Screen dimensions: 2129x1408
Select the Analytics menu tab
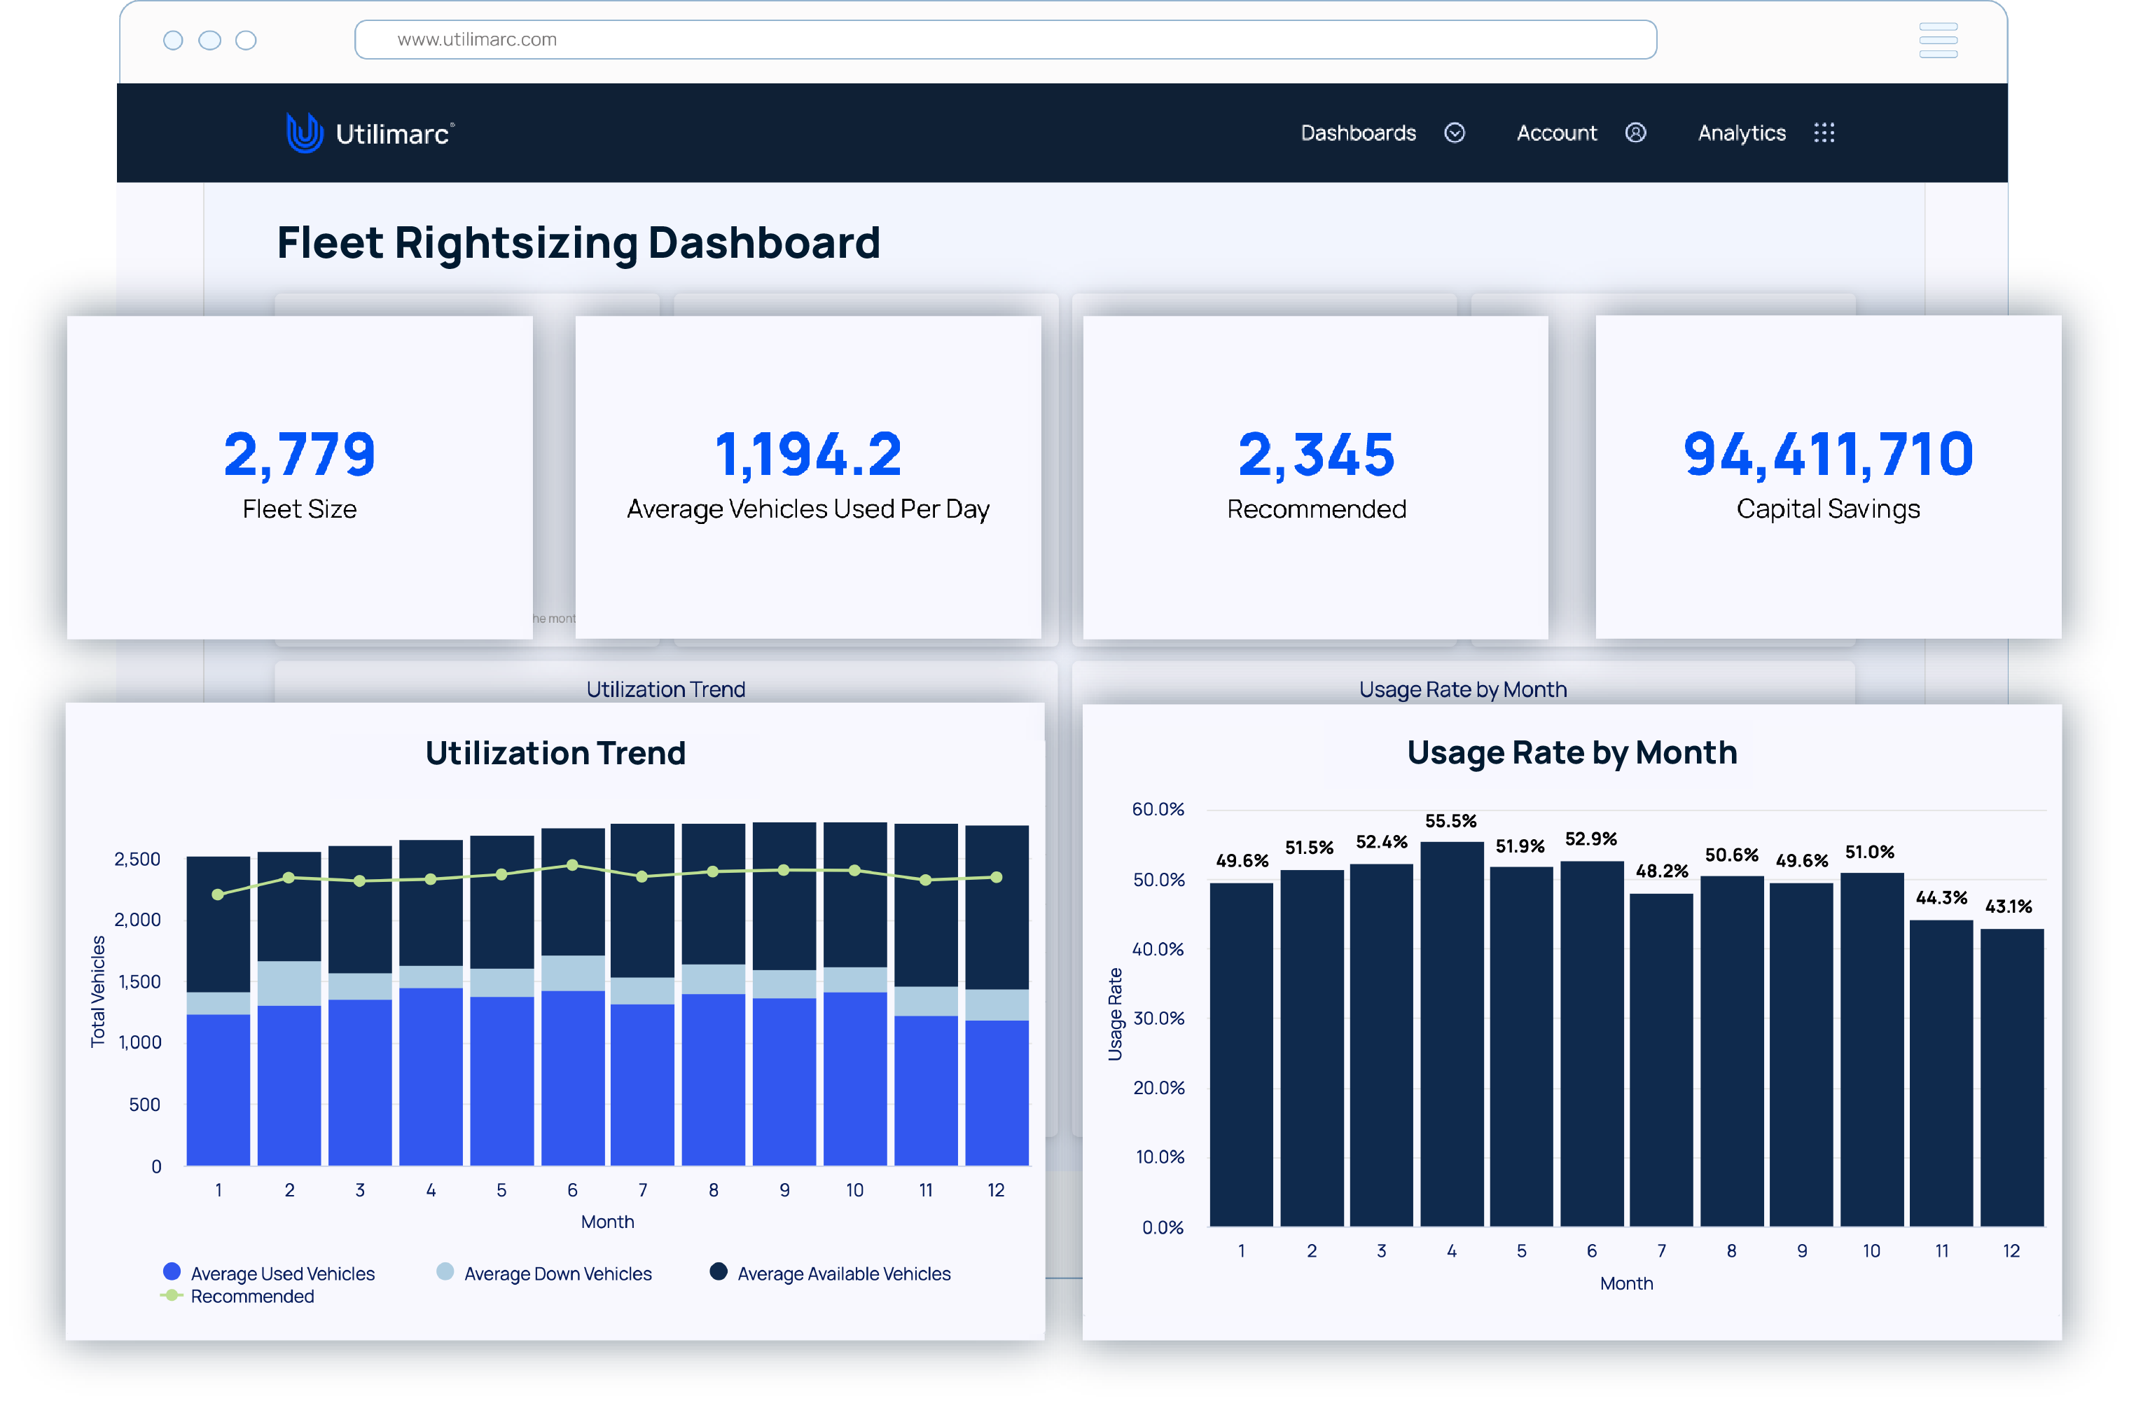point(1741,132)
